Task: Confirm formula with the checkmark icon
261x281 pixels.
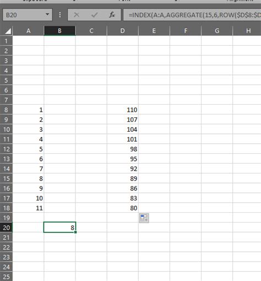Action: 94,15
